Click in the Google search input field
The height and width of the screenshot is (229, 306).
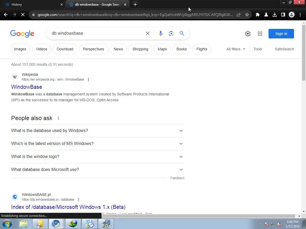pos(97,33)
